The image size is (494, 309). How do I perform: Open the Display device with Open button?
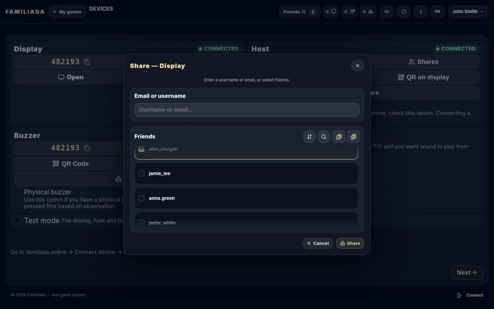click(71, 77)
